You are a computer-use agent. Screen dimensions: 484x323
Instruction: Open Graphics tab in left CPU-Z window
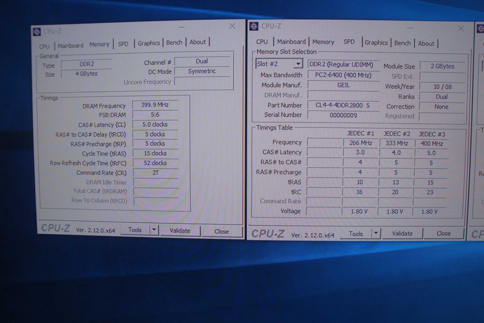click(149, 43)
